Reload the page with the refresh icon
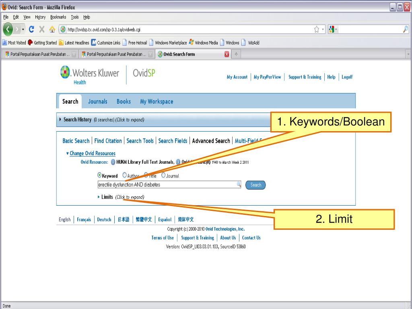This screenshot has width=412, height=309. (x=31, y=29)
